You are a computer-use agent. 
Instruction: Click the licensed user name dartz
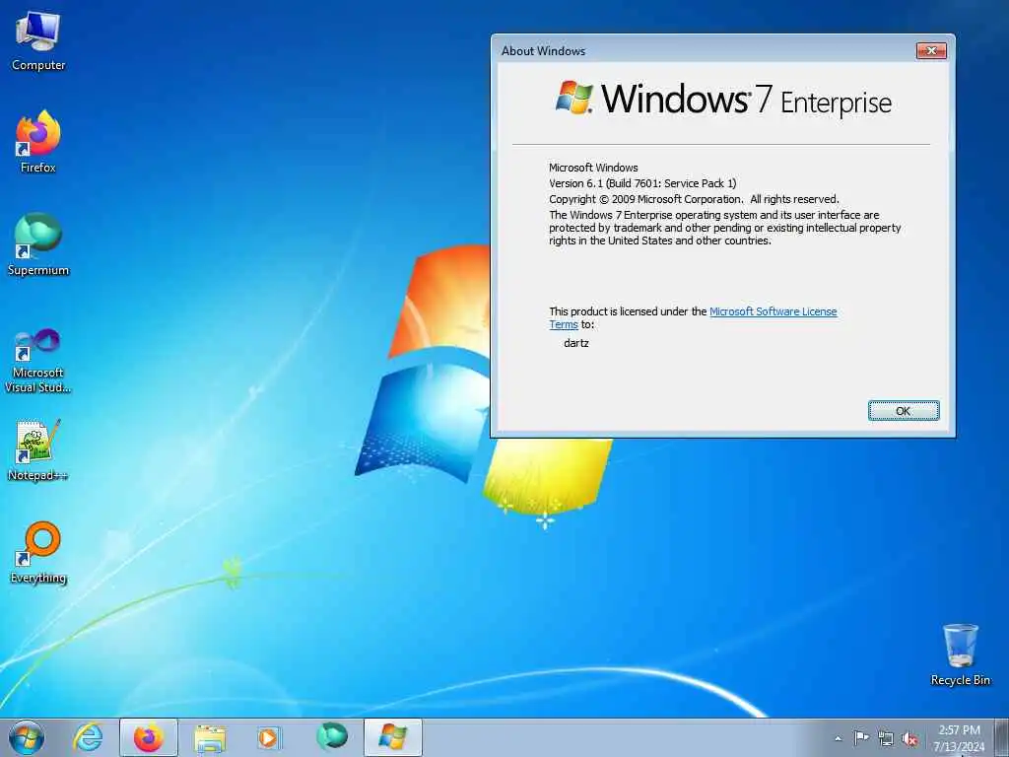coord(575,343)
